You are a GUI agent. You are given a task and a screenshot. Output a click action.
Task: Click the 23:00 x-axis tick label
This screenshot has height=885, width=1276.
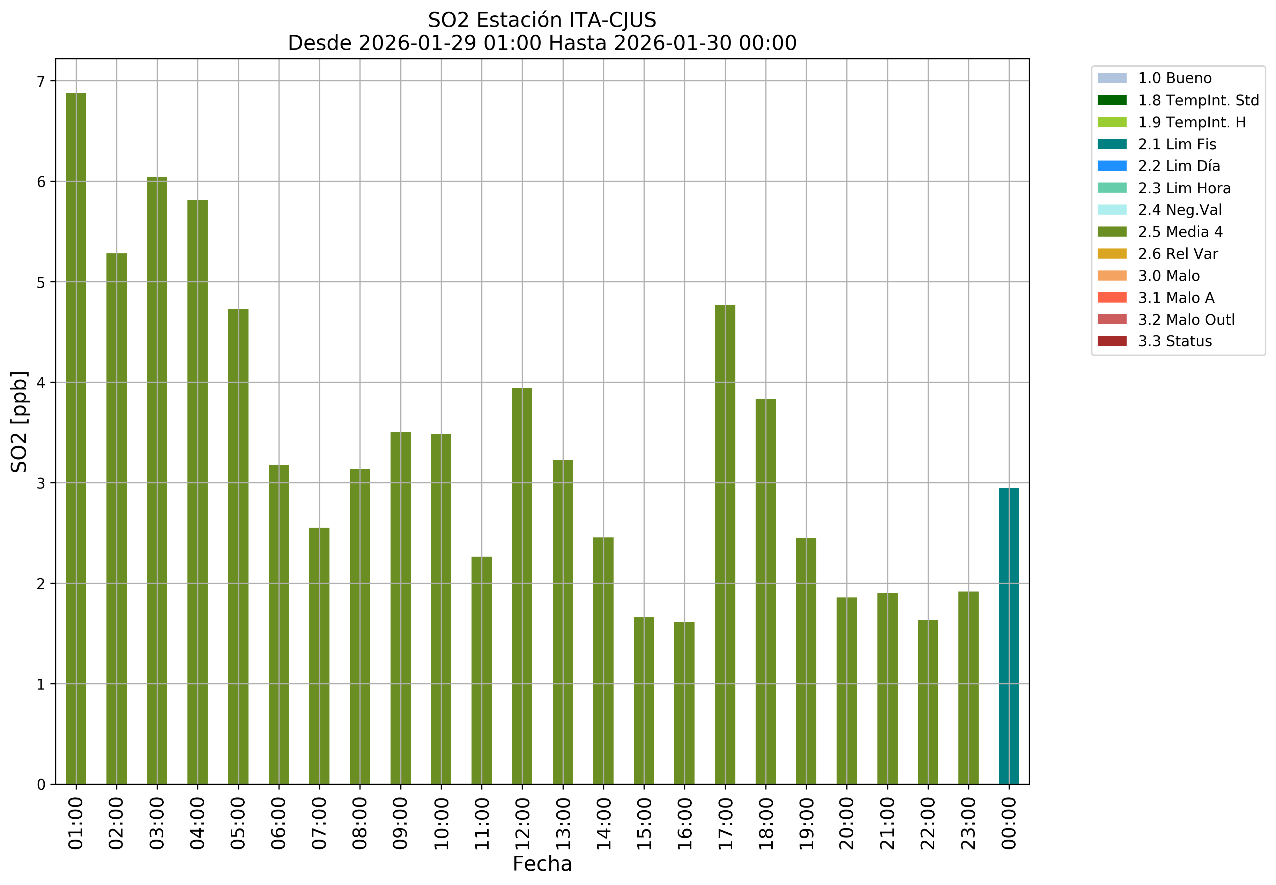pos(968,823)
